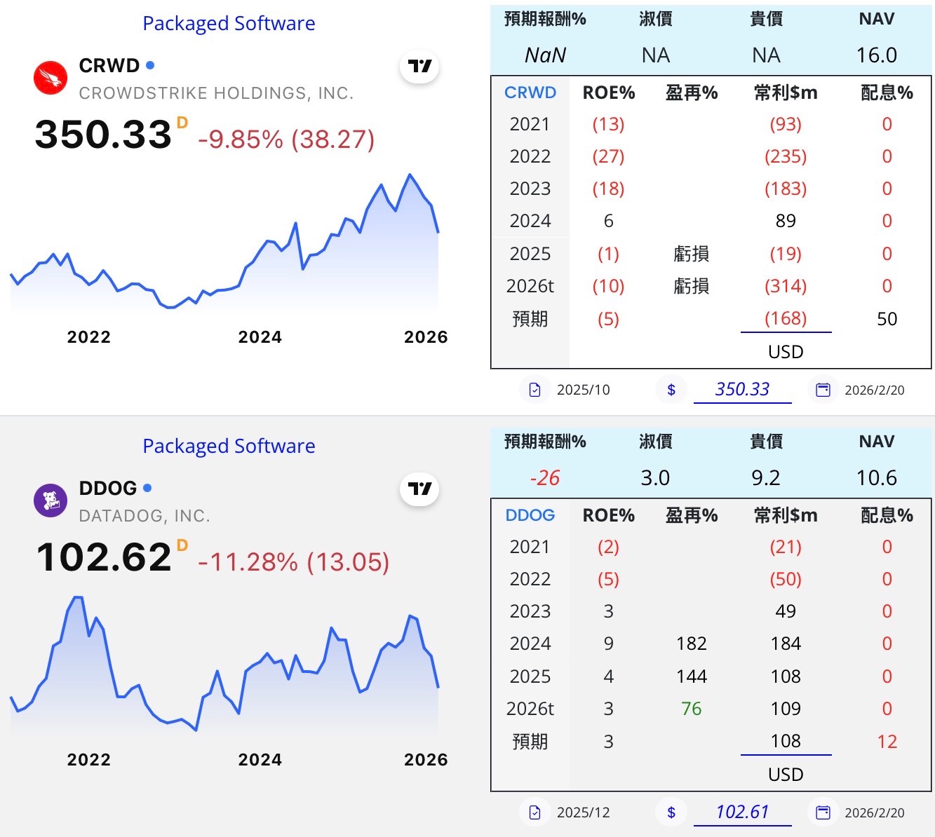Click the 350.33 price input field

pyautogui.click(x=742, y=389)
